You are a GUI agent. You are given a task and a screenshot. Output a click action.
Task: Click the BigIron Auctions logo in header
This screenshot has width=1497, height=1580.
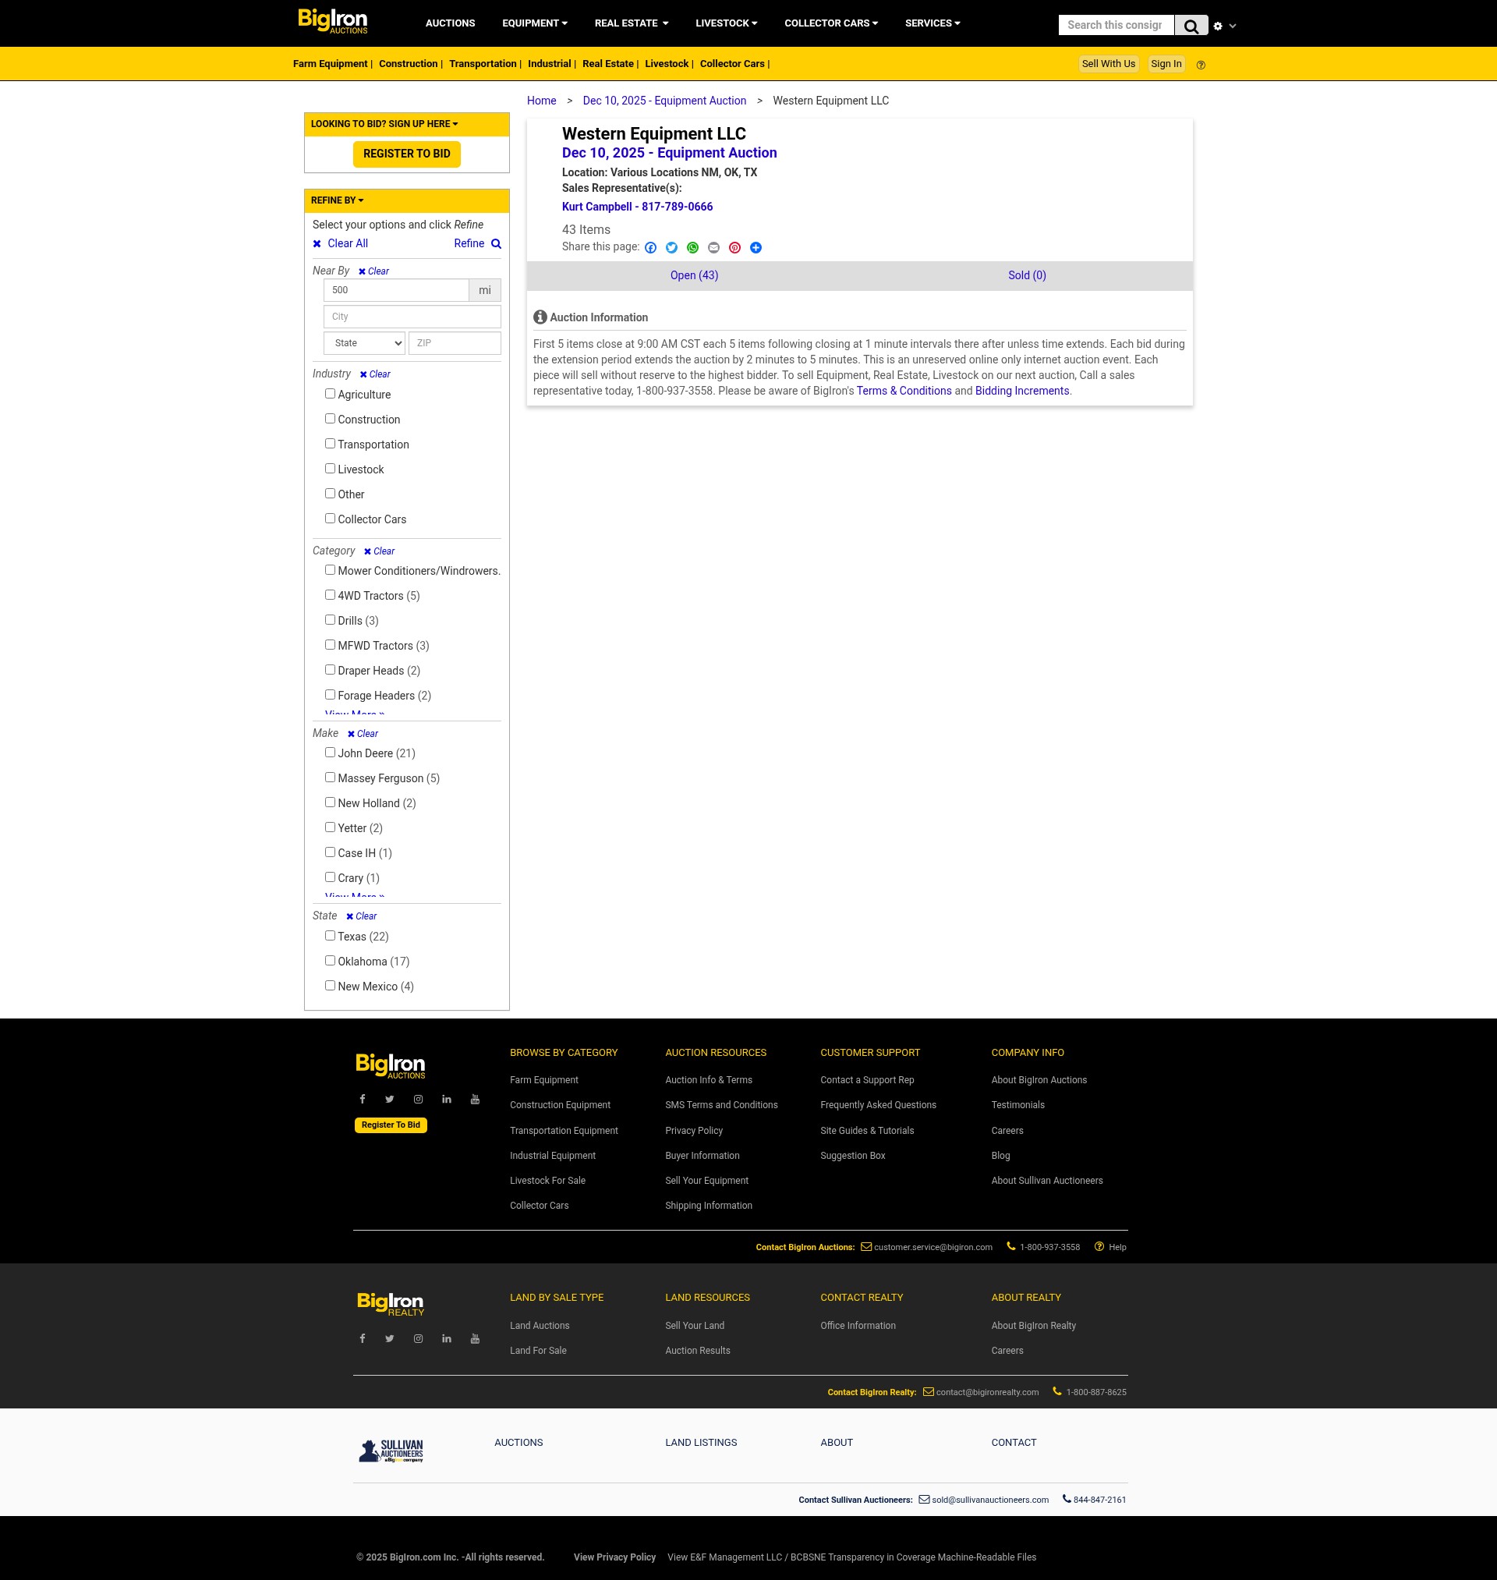(333, 21)
